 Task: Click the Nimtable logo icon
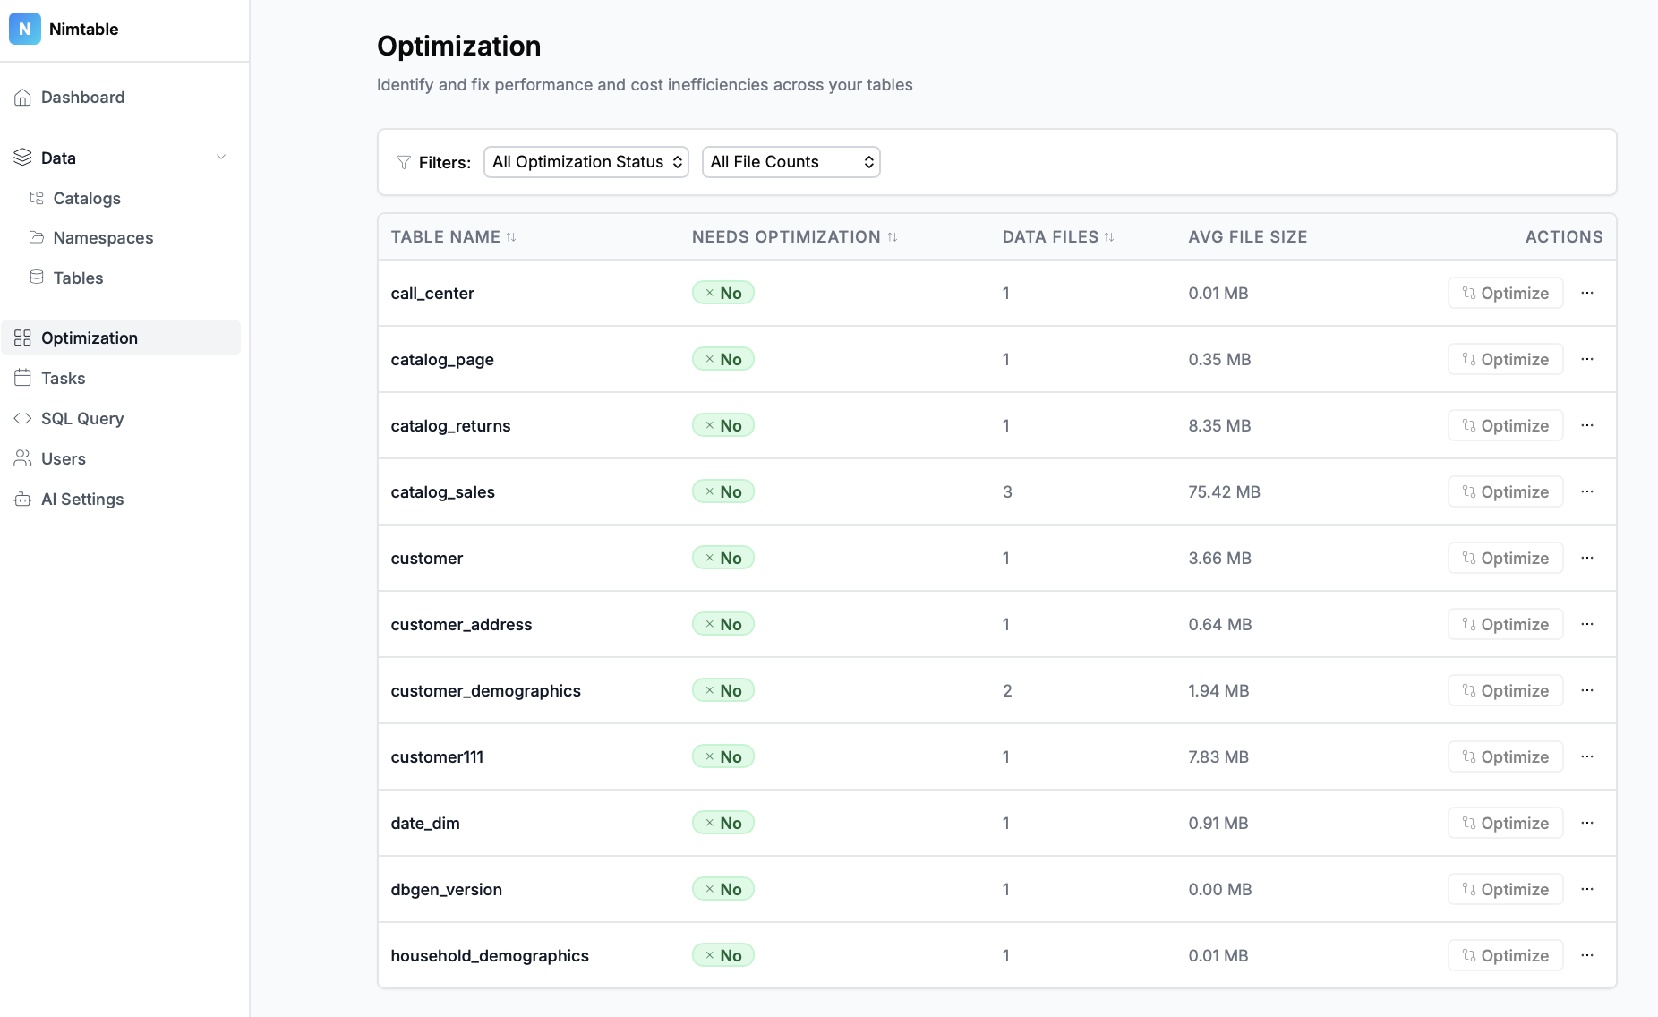click(24, 29)
